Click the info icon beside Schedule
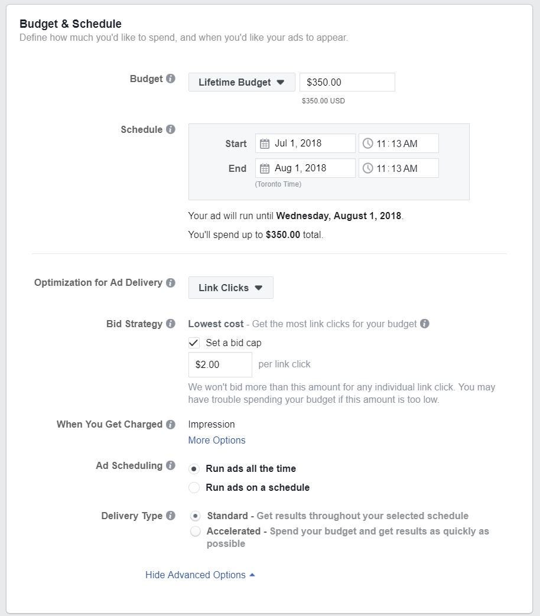 171,129
